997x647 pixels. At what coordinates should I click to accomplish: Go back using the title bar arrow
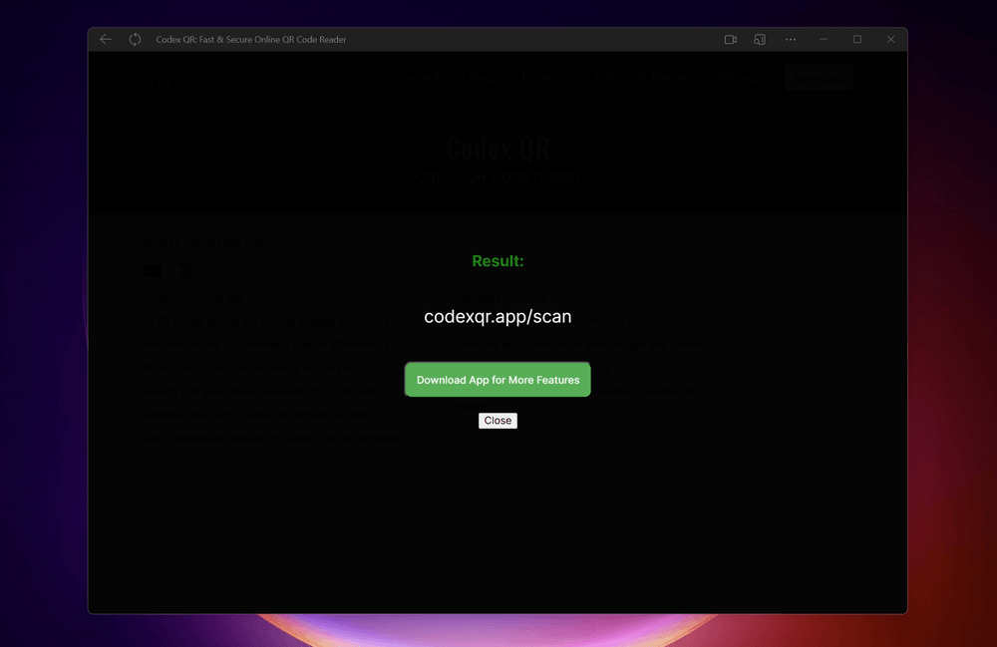coord(106,40)
